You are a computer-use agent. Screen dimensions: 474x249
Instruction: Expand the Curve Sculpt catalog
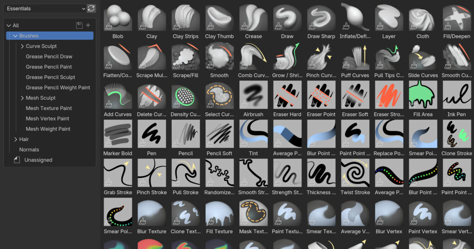pos(22,46)
